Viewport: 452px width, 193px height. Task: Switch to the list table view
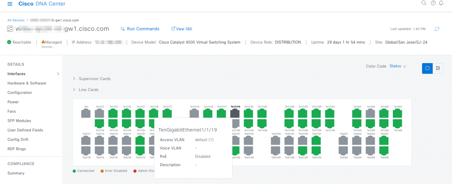click(x=438, y=68)
